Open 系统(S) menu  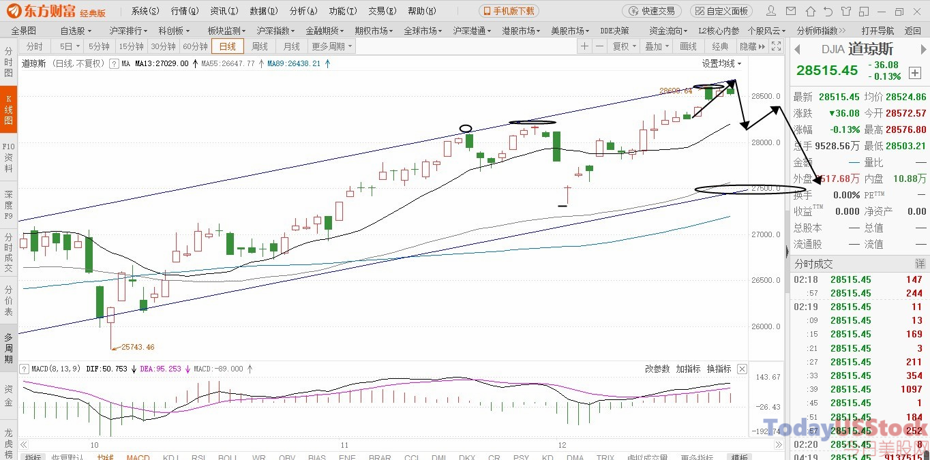[145, 11]
